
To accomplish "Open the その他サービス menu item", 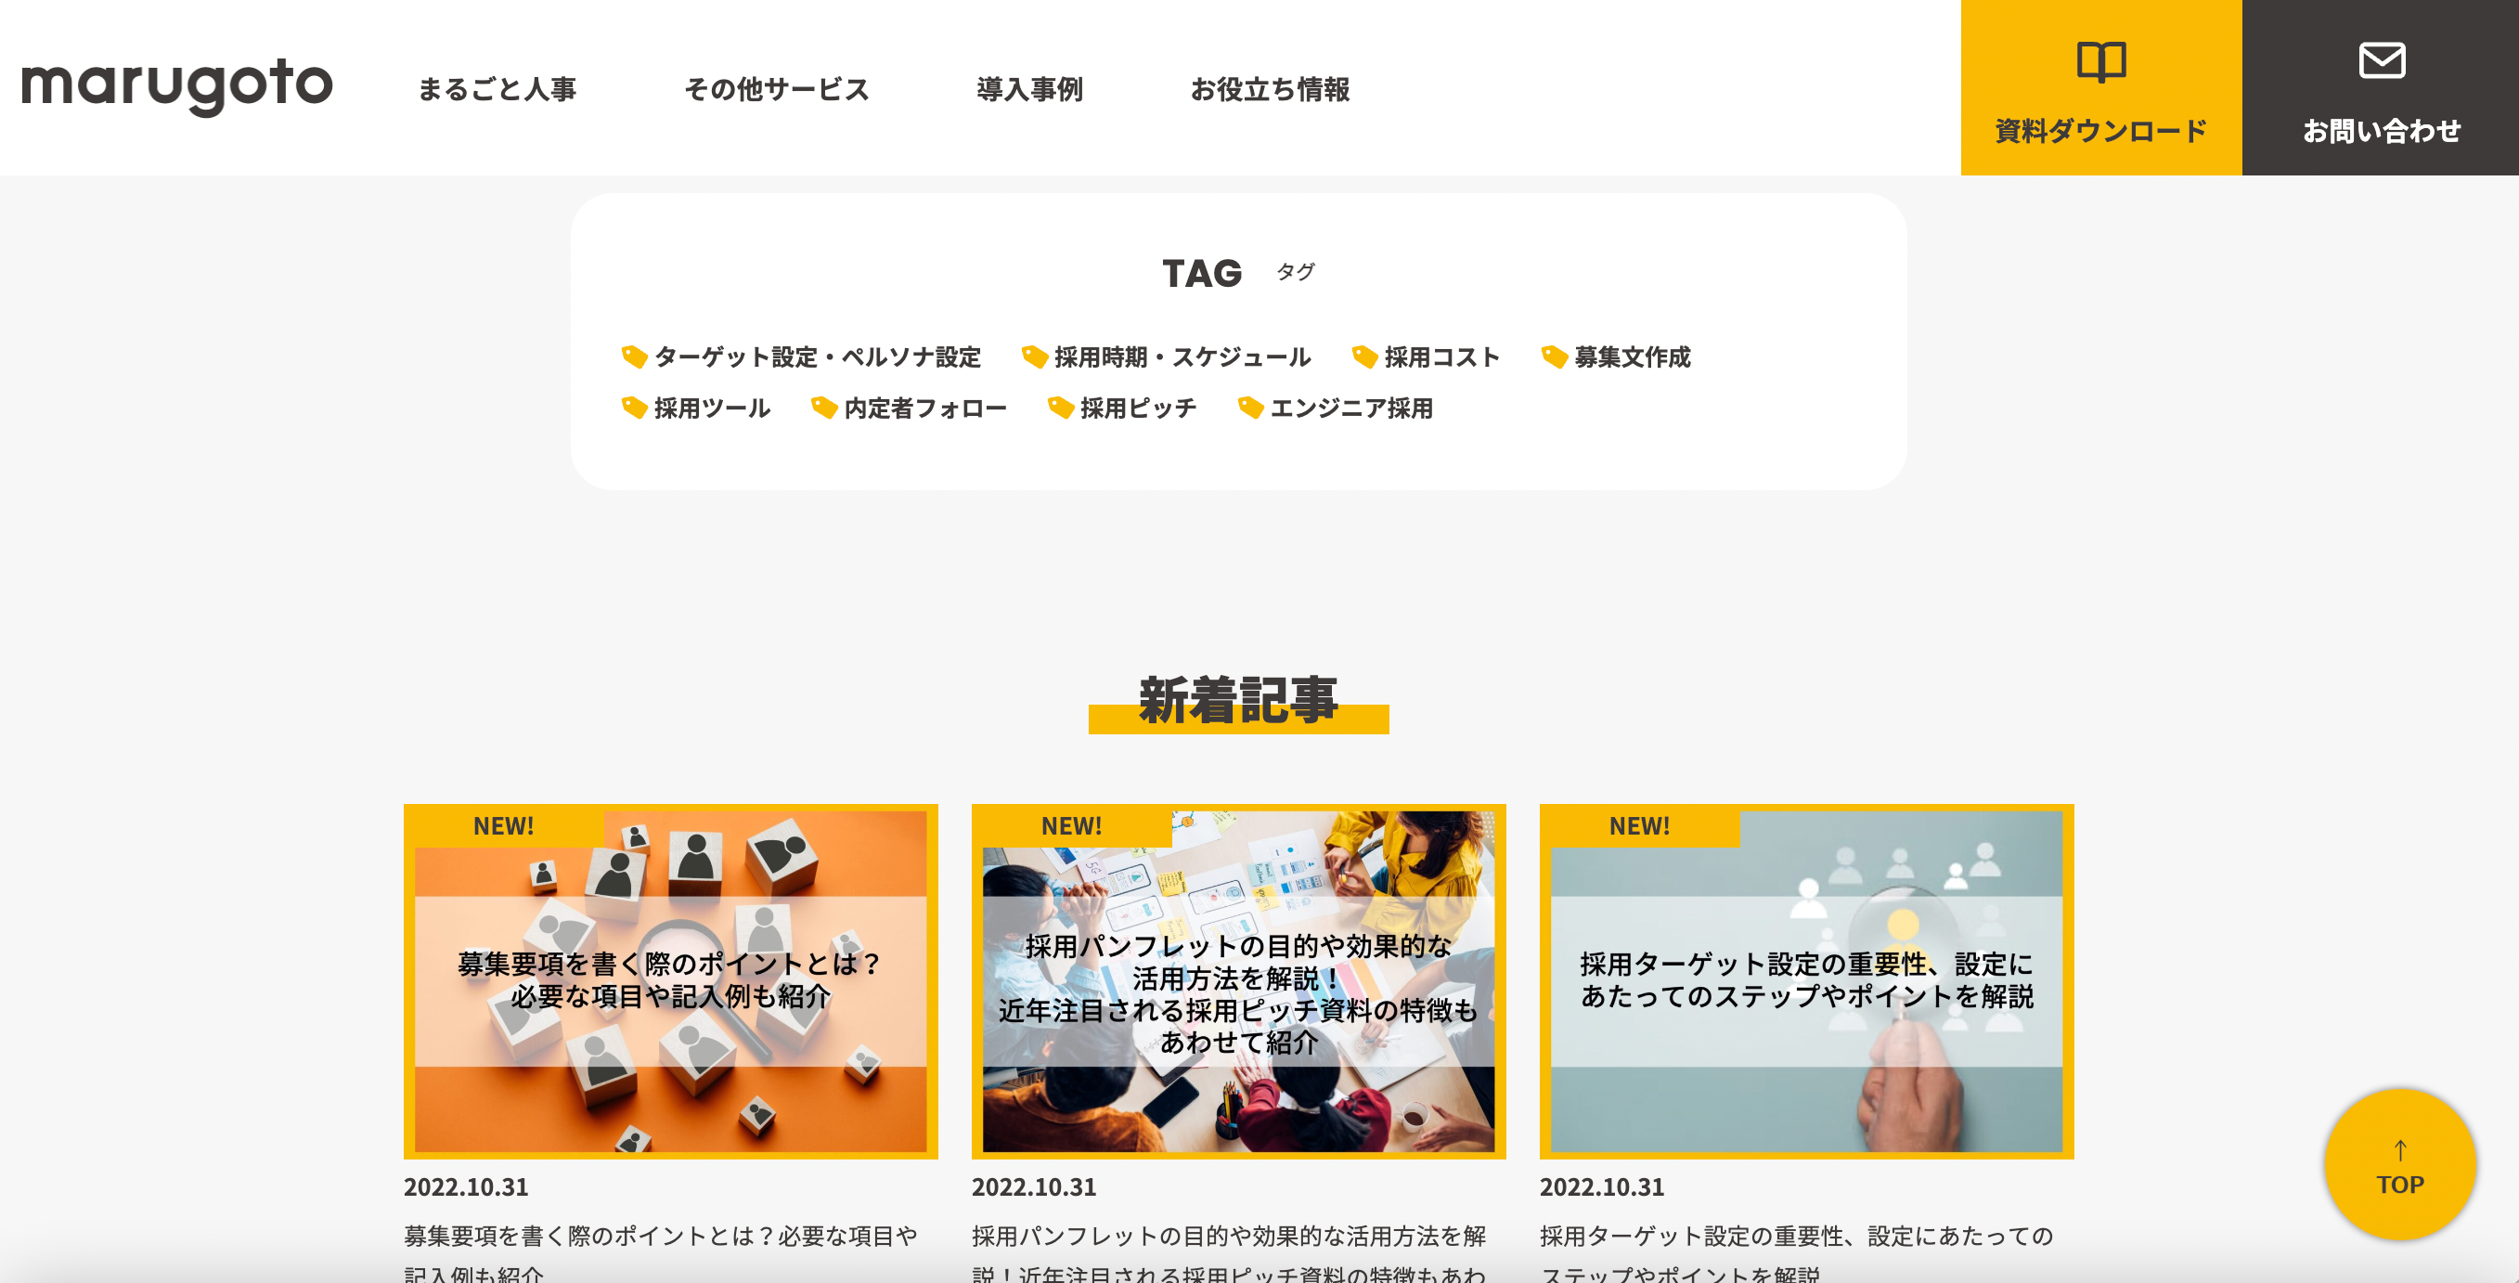I will pos(777,89).
